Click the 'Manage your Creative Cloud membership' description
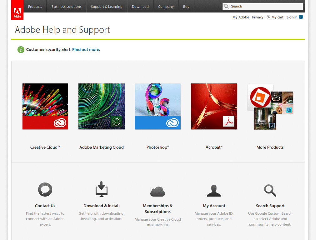 pos(158,222)
